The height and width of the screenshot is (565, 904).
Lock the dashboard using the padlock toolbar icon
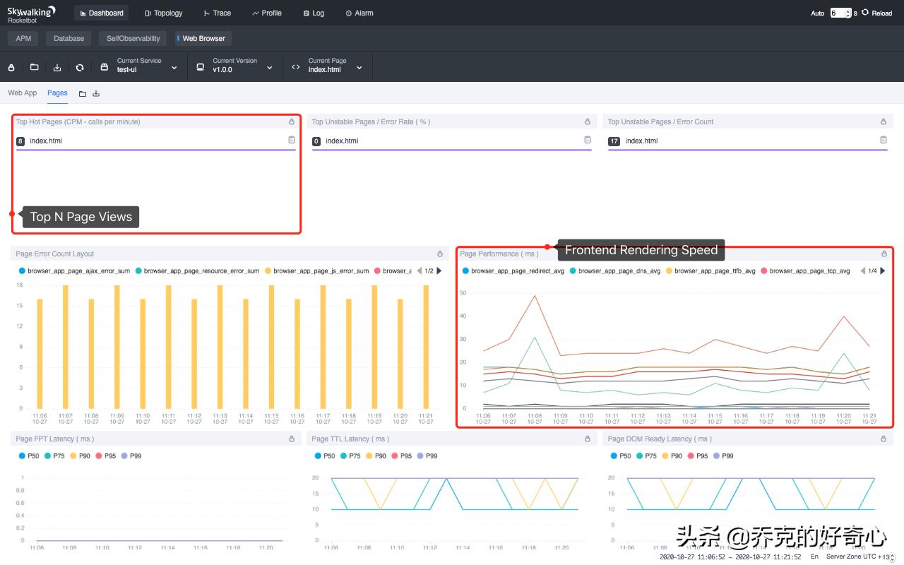point(11,67)
